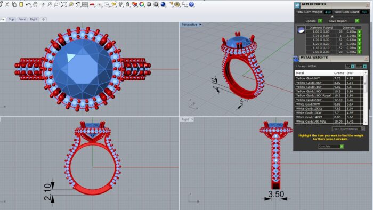Toggle the green button beside Save Report

(357, 21)
